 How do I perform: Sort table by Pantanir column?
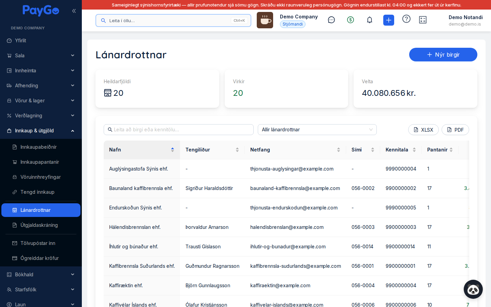440,150
